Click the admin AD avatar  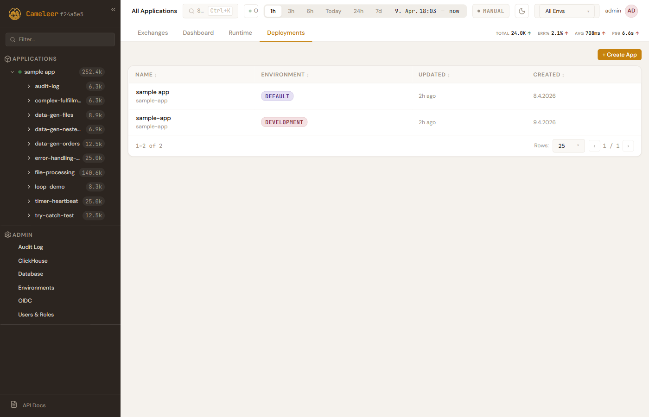[x=631, y=11]
